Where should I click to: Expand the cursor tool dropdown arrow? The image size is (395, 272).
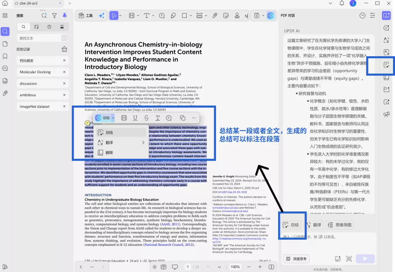pos(120,15)
